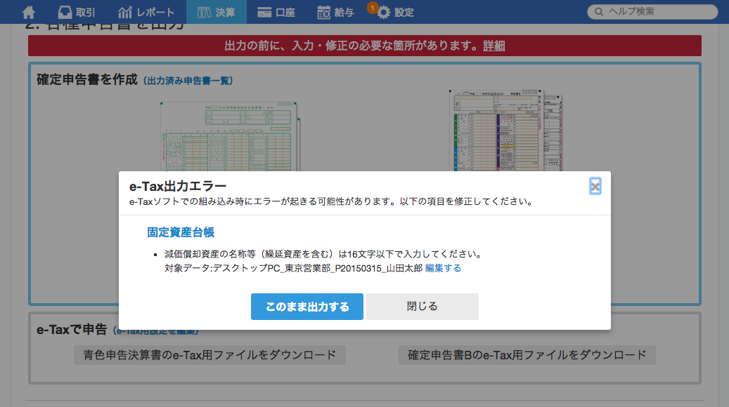Screen dimensions: 729x407
Task: Click the 閉じる button
Action: [422, 307]
